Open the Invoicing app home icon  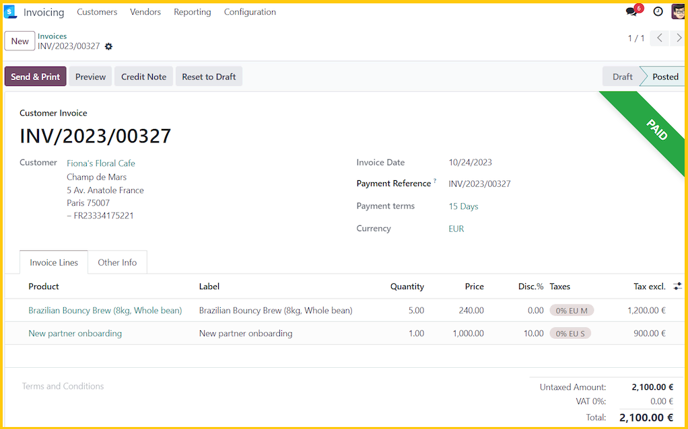[10, 12]
